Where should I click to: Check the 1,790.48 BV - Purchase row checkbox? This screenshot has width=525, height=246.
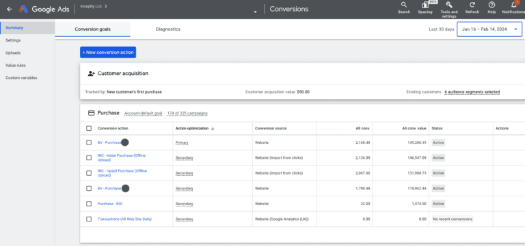click(x=89, y=188)
